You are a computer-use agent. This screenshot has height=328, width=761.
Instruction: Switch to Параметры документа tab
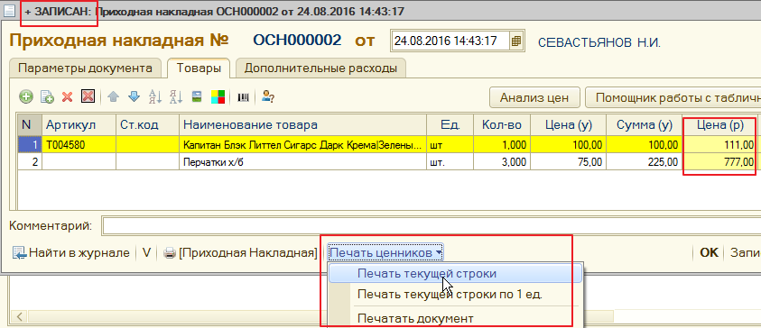tap(85, 68)
